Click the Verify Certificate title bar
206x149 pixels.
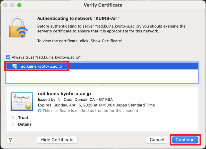103,5
